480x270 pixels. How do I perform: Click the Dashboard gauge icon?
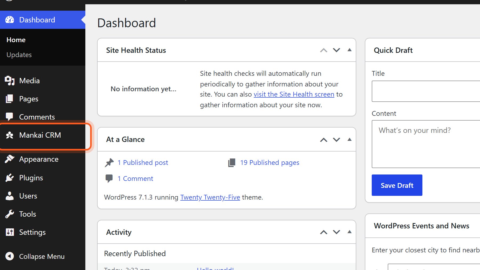click(x=10, y=20)
